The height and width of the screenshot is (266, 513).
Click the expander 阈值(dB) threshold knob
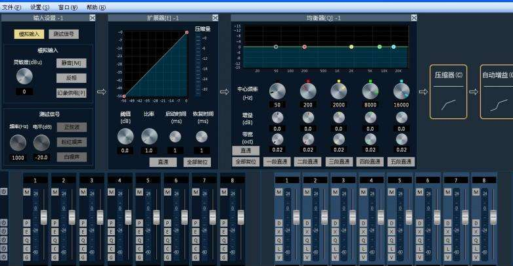[x=125, y=137]
